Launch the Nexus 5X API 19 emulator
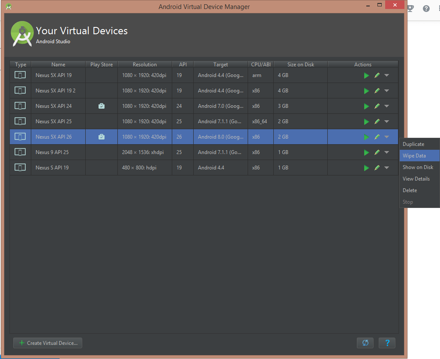 point(366,75)
